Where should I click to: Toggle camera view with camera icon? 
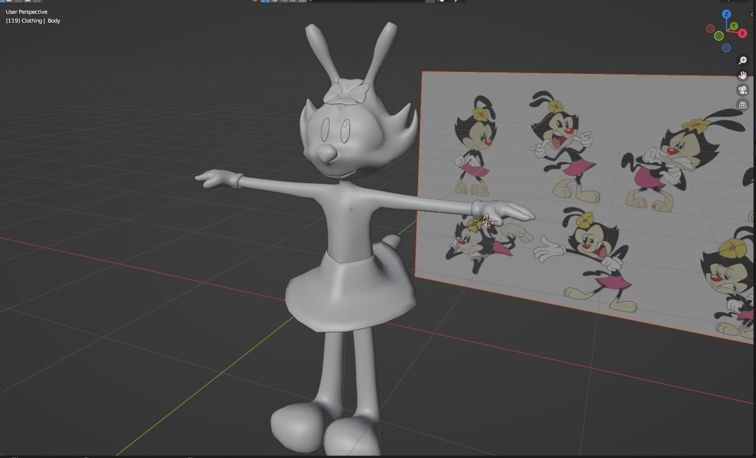(743, 90)
